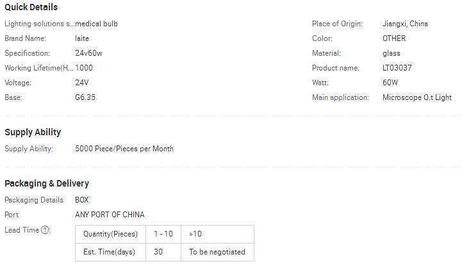The image size is (462, 266).
Task: Click the Lead Time help question-mark icon
Action: 45,231
